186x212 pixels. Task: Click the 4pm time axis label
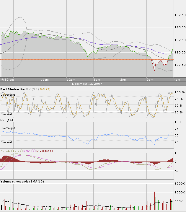[177, 80]
